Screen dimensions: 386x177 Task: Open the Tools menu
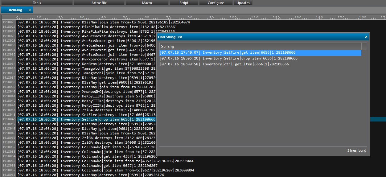click(x=37, y=3)
